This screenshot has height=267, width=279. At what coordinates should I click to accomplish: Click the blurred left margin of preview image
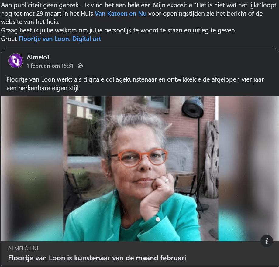pyautogui.click(x=32, y=169)
